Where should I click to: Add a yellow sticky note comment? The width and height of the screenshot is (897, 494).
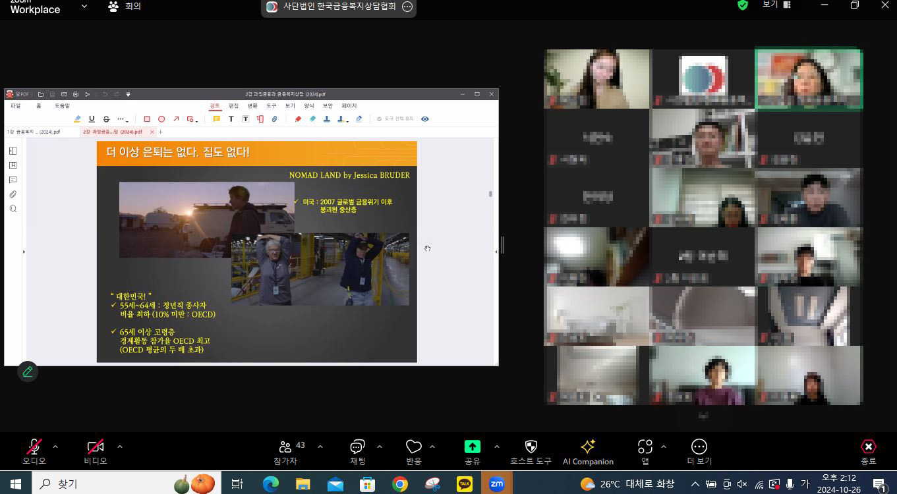(216, 119)
